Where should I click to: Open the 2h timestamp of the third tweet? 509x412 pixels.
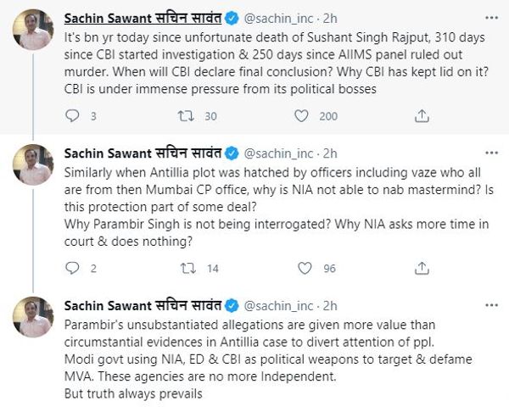coord(330,306)
